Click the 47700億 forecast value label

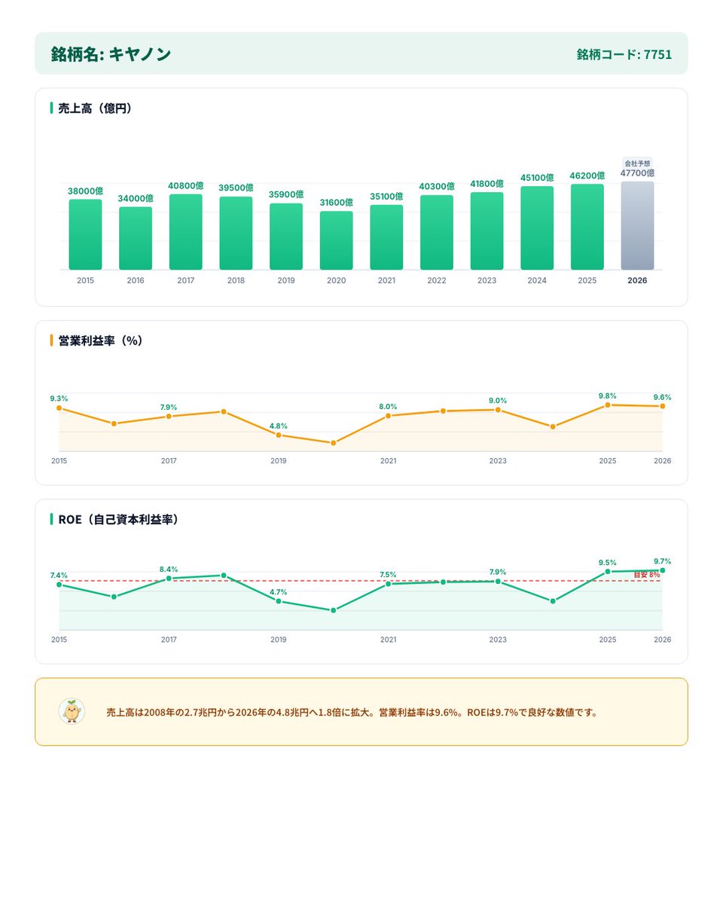coord(637,173)
